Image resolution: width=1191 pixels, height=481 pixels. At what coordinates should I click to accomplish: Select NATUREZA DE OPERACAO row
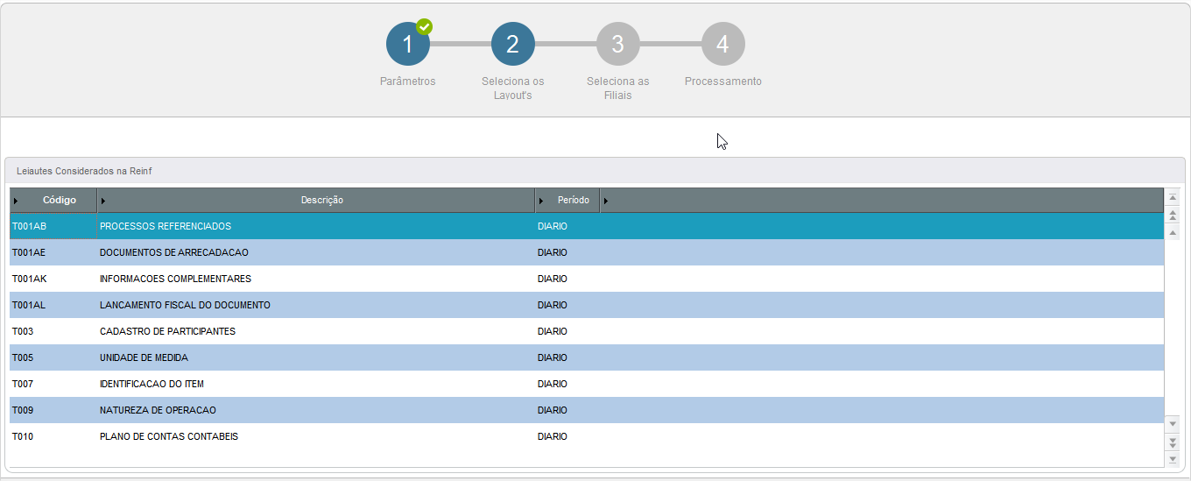click(587, 410)
